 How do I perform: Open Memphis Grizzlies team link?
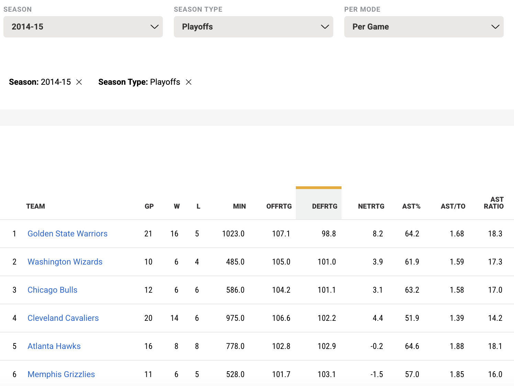point(61,374)
